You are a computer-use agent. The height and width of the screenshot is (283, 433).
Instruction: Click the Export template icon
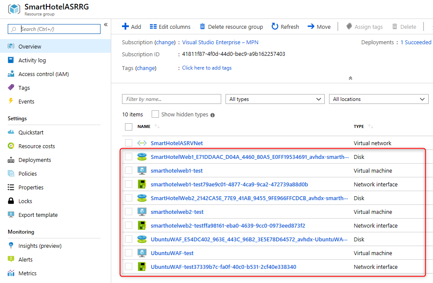point(11,215)
